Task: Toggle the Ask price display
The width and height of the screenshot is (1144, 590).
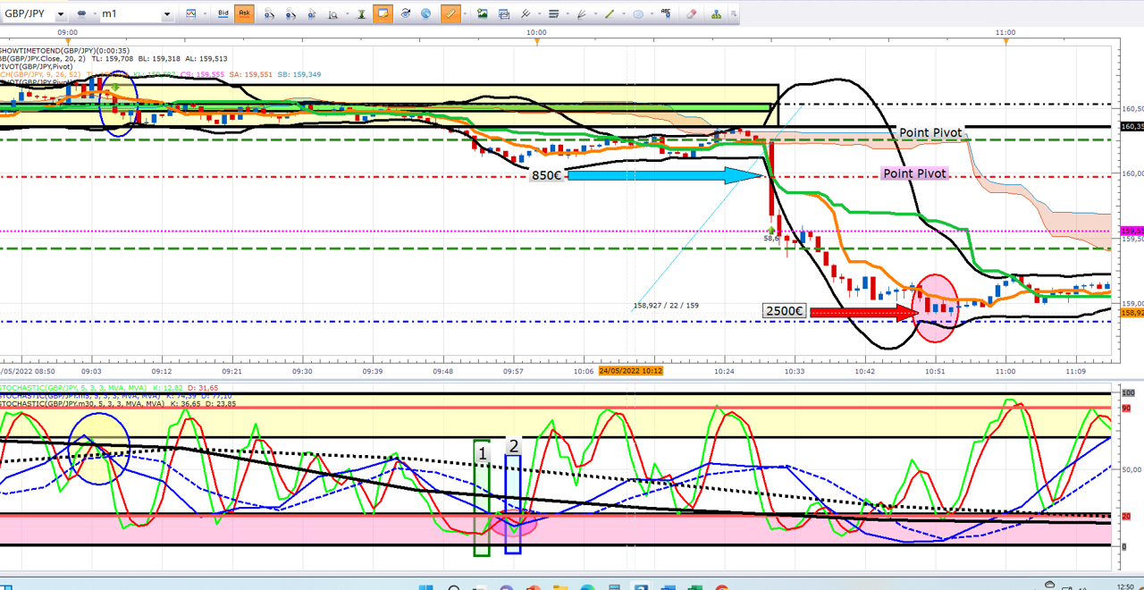Action: pyautogui.click(x=245, y=14)
